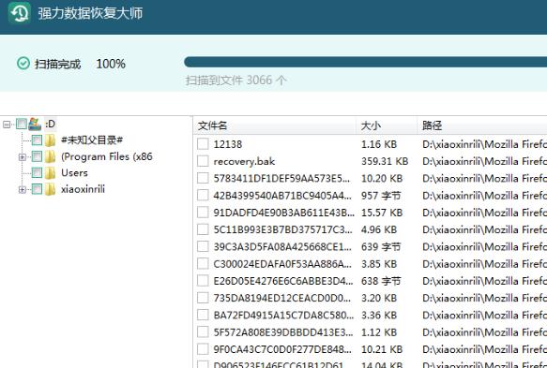Image resolution: width=547 pixels, height=368 pixels.
Task: Tick checkbox for file C300024EDAFA0F53AA886A...
Action: [203, 263]
